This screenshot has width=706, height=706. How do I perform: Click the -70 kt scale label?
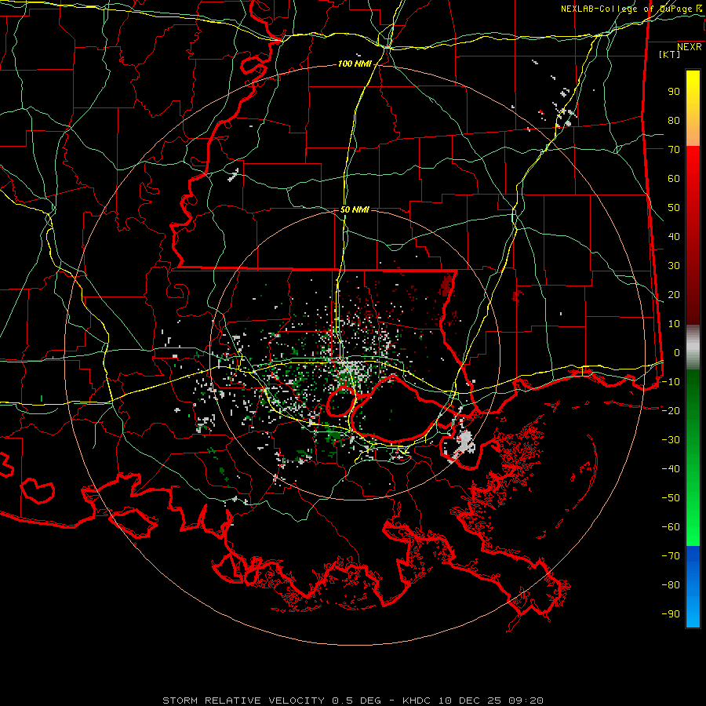[x=671, y=556]
